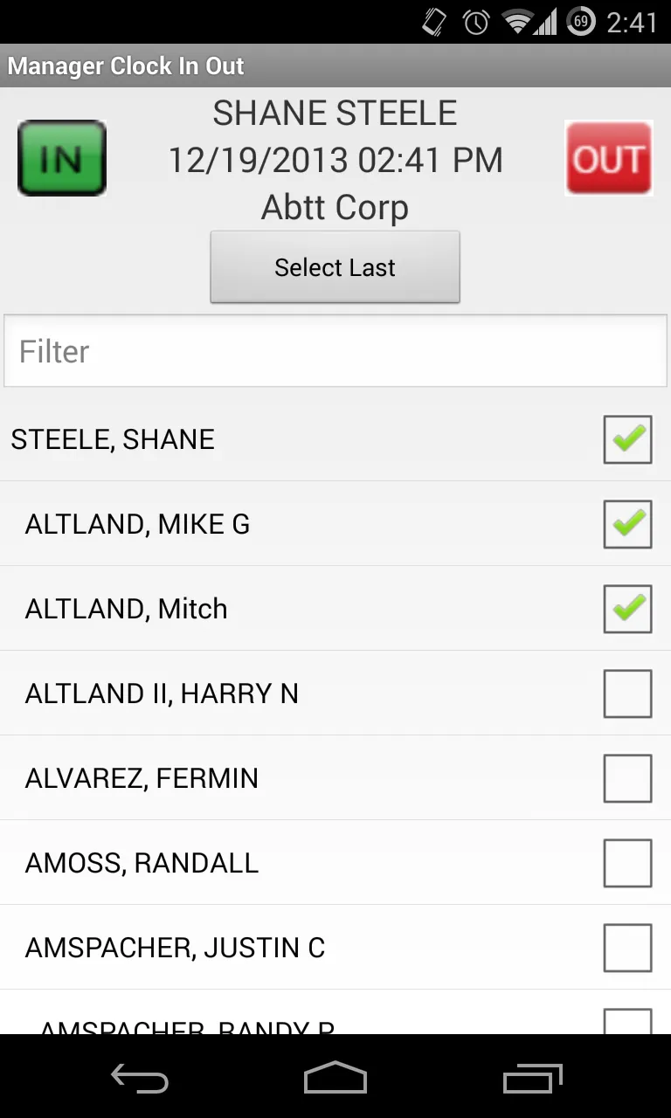Tap the alarm clock status icon
Viewport: 671px width, 1118px height.
[x=476, y=22]
